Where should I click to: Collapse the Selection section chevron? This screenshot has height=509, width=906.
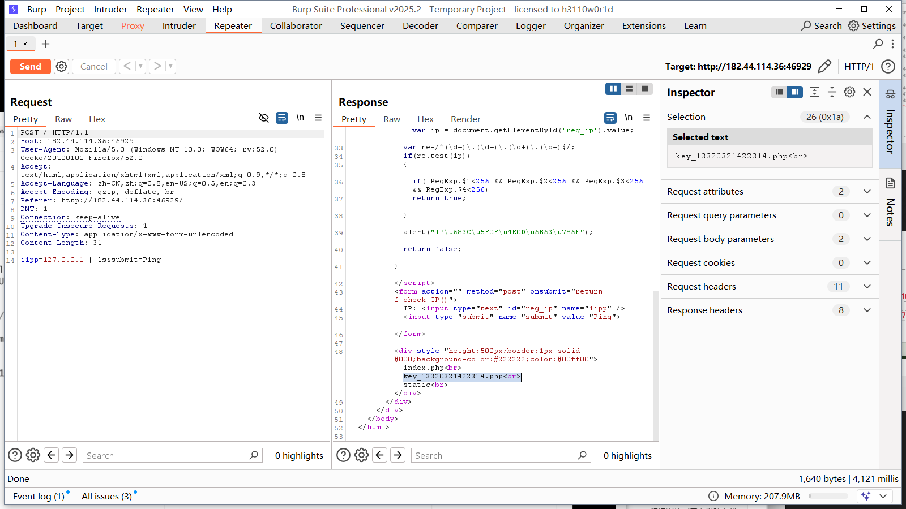point(867,117)
